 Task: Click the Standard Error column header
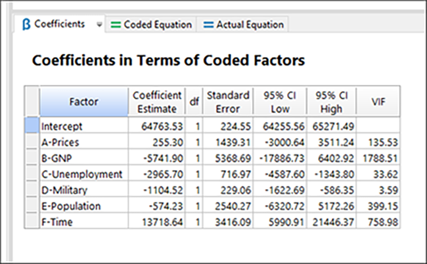[x=228, y=101]
